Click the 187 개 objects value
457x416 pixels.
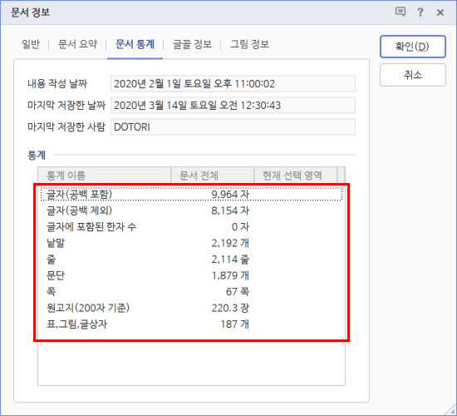coord(235,324)
